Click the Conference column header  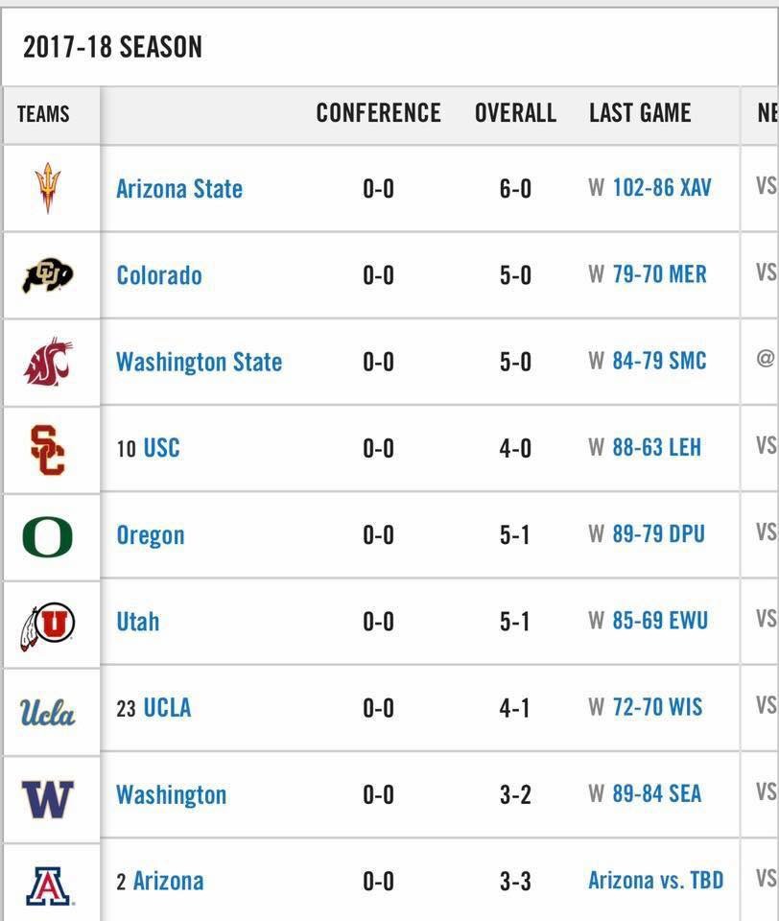point(378,113)
